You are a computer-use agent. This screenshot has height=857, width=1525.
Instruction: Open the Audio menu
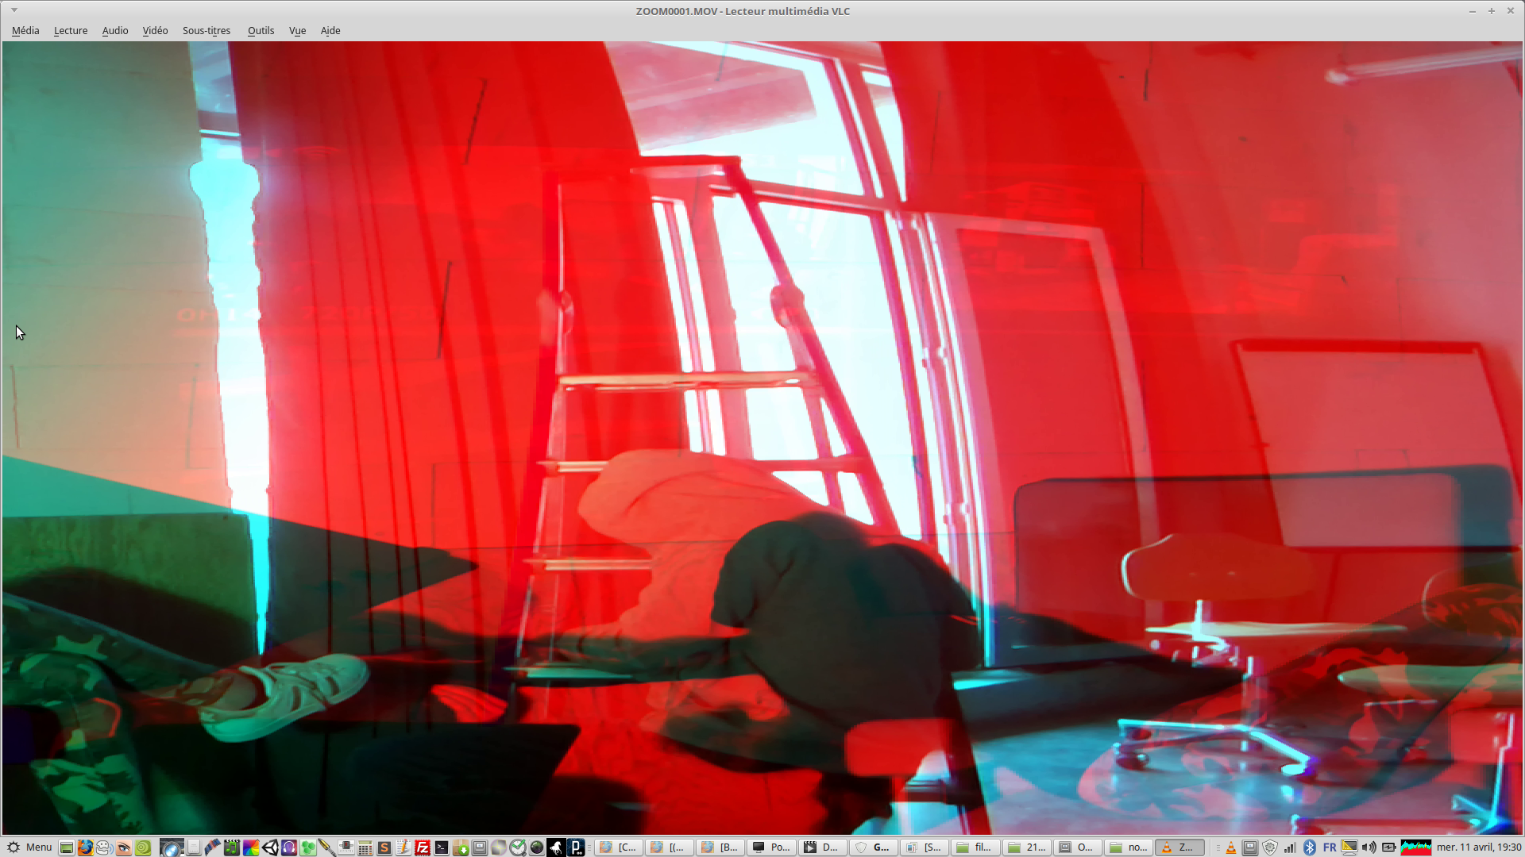click(115, 31)
